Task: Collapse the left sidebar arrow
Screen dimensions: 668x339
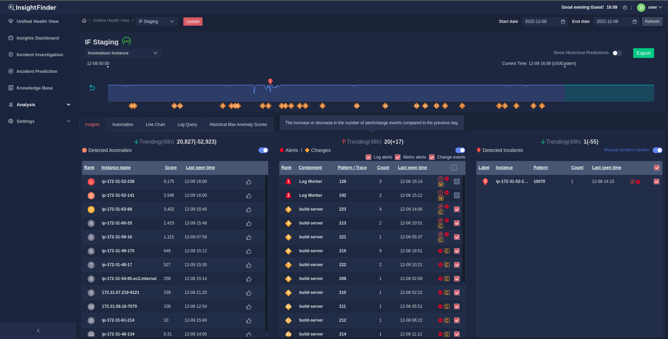Action: pos(38,331)
